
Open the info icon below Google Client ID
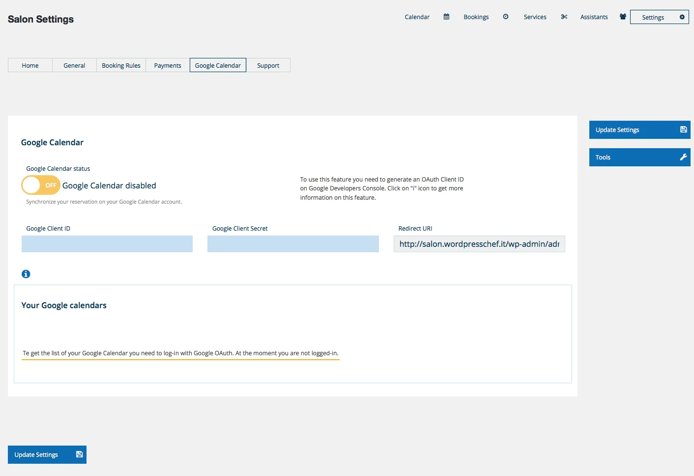pyautogui.click(x=26, y=274)
